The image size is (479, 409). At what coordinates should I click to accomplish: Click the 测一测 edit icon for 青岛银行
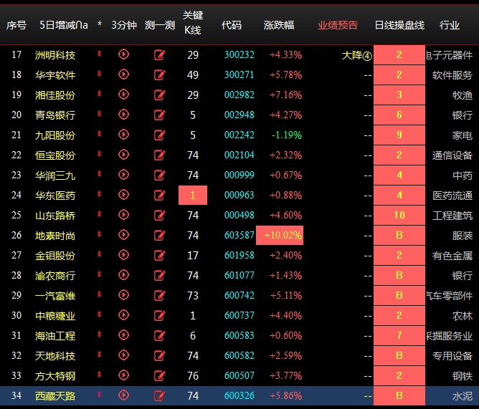point(159,115)
